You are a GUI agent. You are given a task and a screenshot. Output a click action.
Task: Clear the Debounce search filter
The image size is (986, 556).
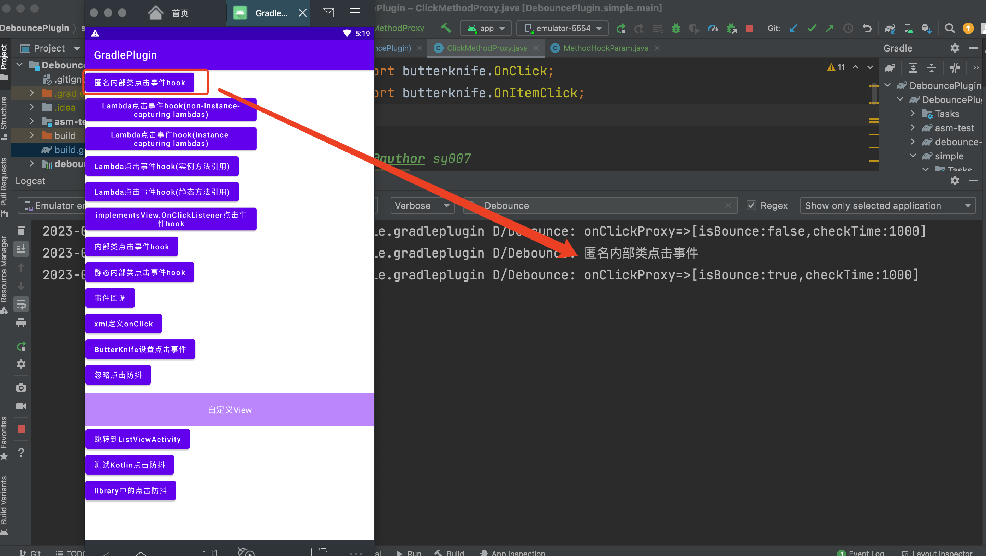(x=728, y=206)
